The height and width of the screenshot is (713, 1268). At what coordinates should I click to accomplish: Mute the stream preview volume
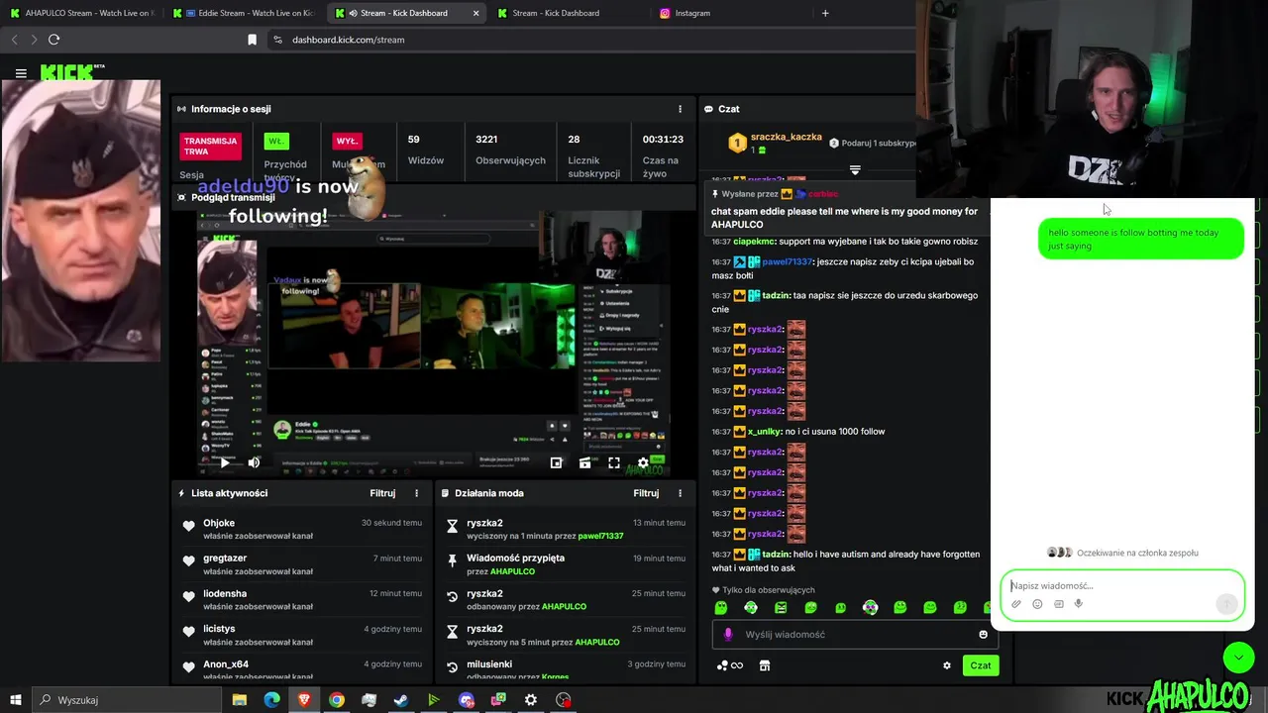point(254,462)
